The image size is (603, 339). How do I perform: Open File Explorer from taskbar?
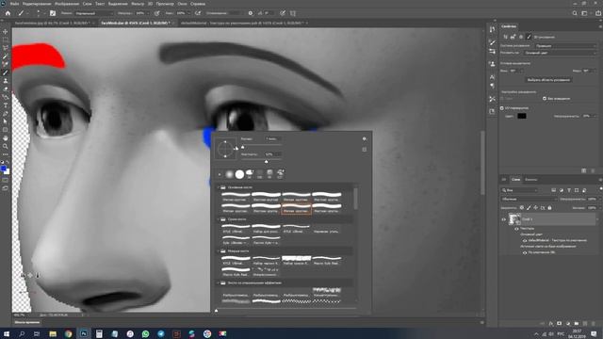[53, 333]
